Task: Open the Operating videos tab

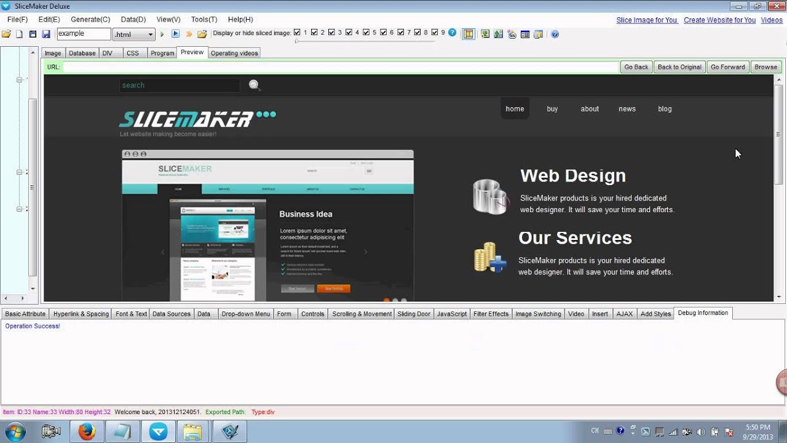Action: (234, 54)
